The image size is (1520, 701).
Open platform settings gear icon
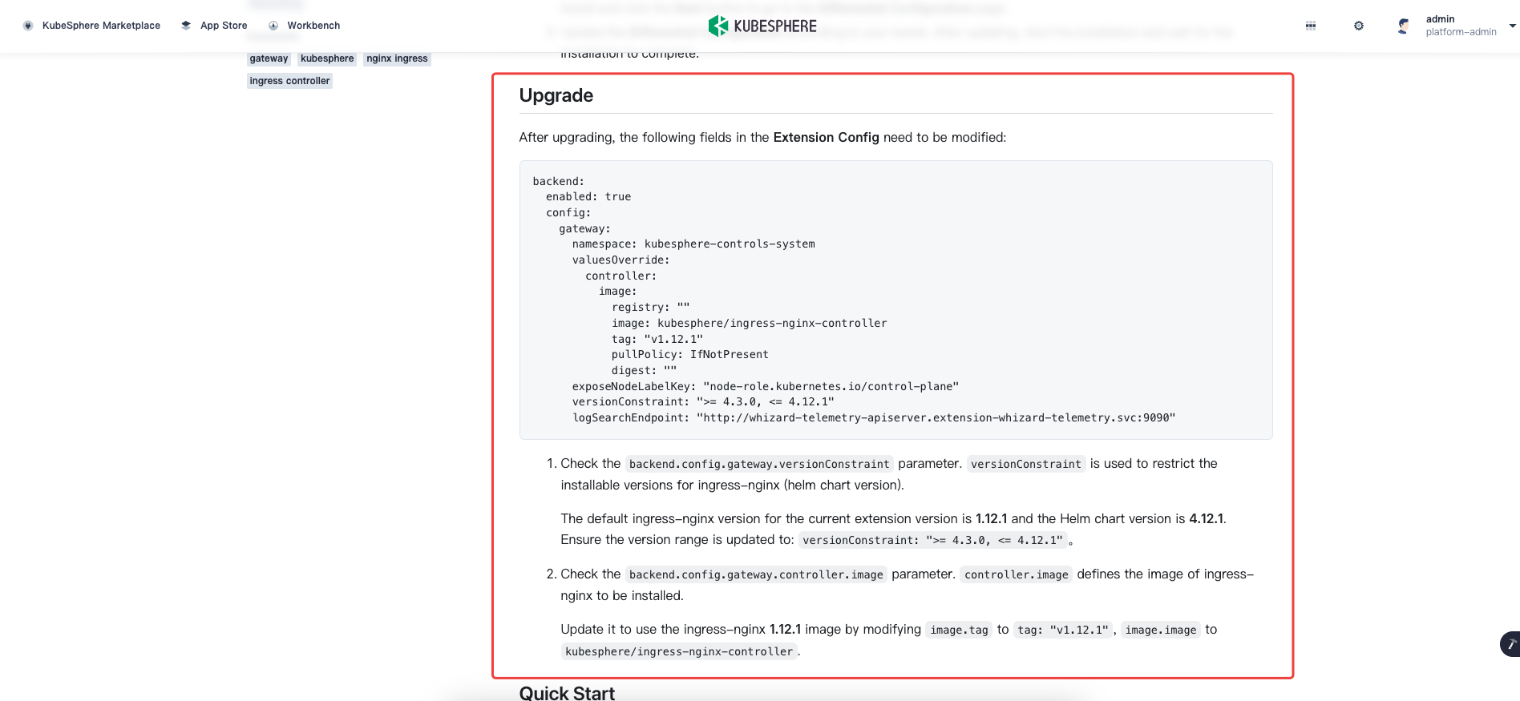[1359, 26]
